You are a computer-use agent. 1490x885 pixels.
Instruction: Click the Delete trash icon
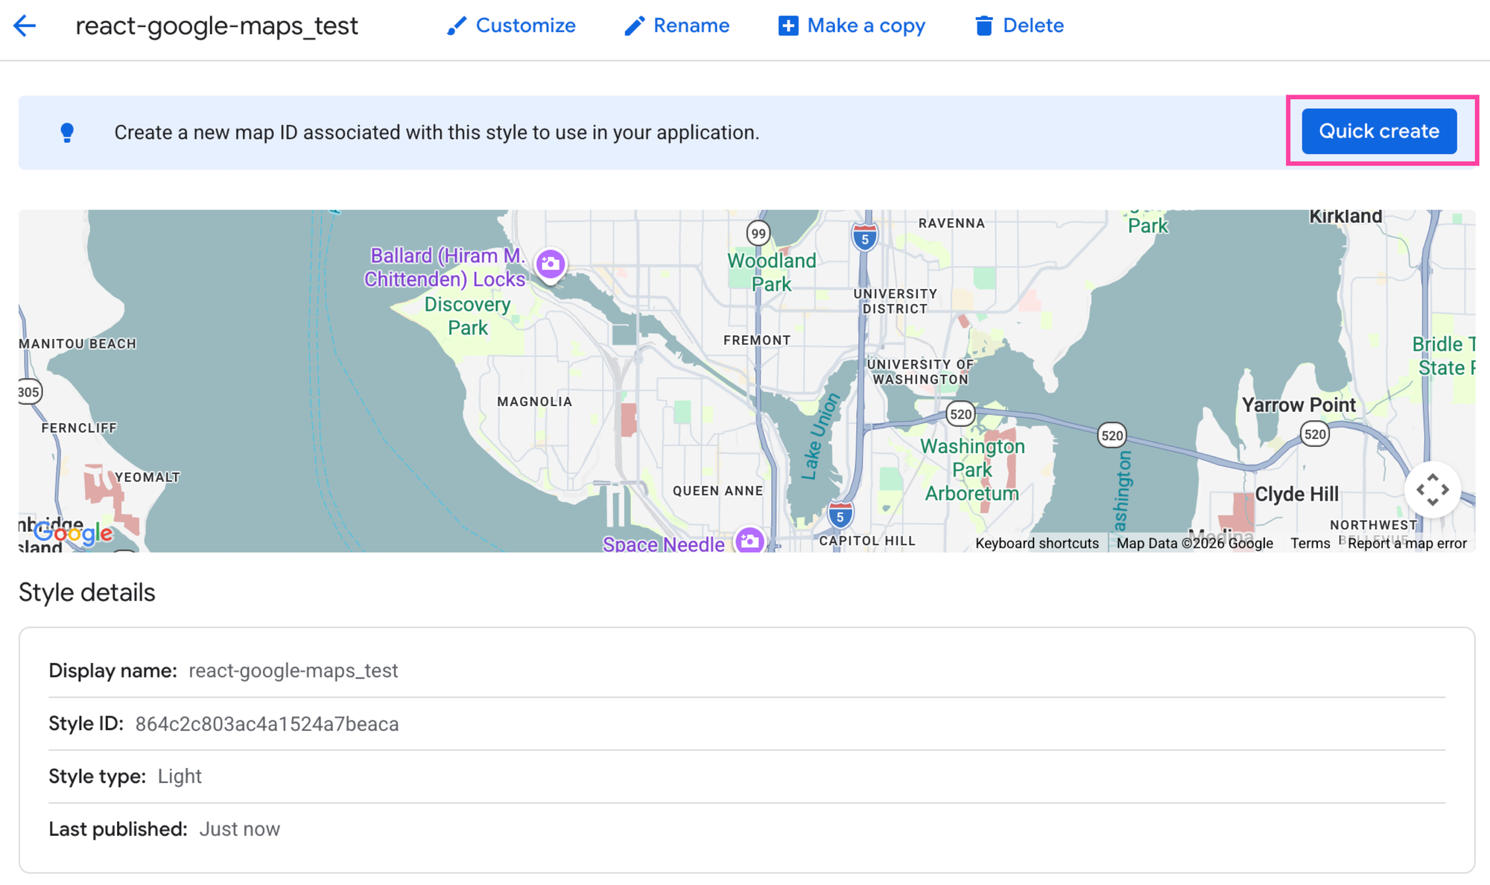pyautogui.click(x=984, y=25)
